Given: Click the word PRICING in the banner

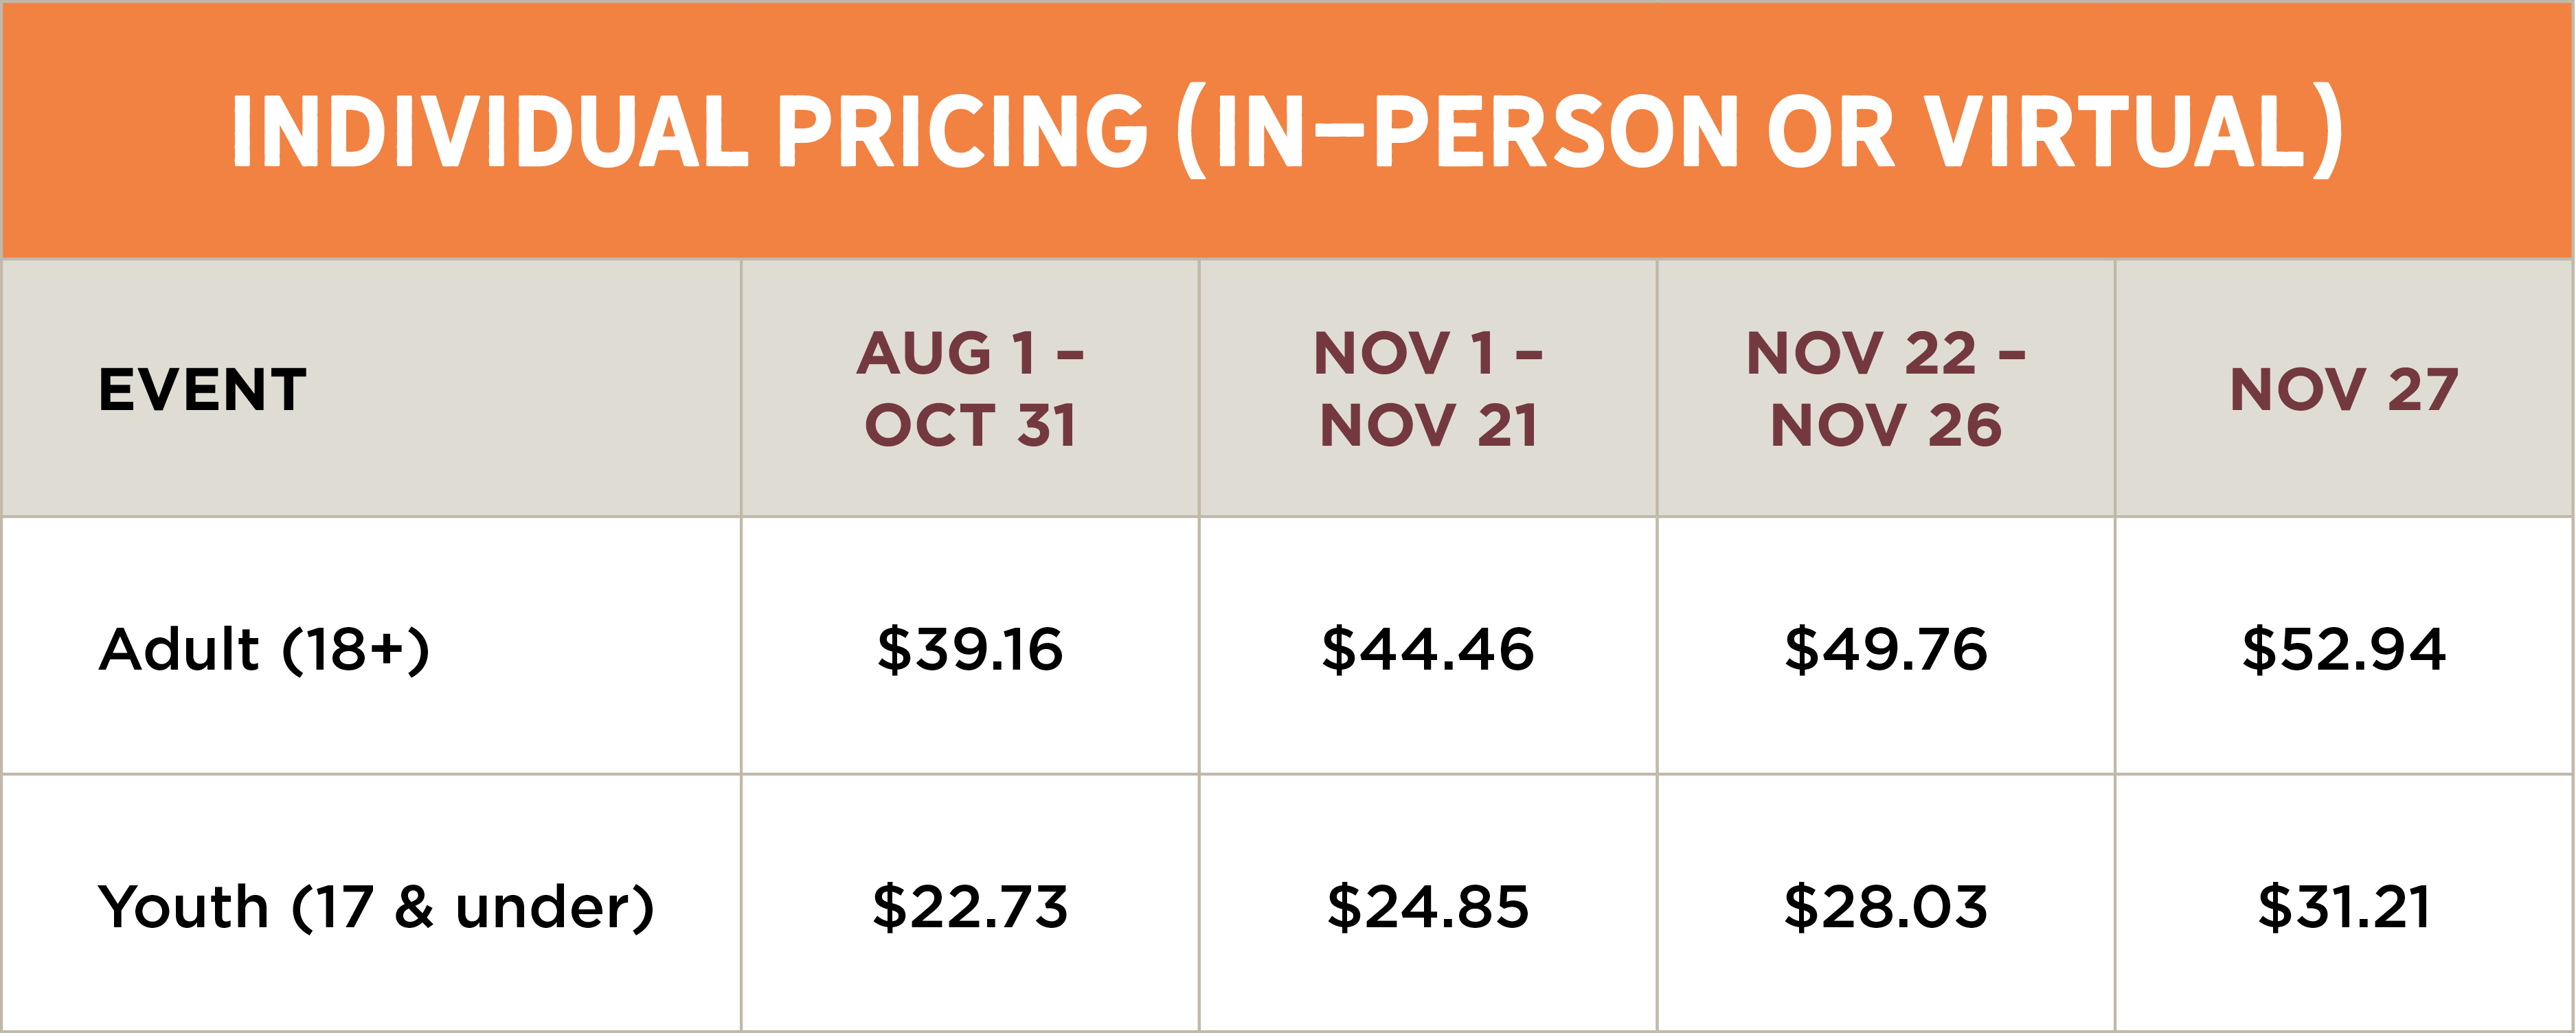Looking at the screenshot, I should pyautogui.click(x=962, y=132).
